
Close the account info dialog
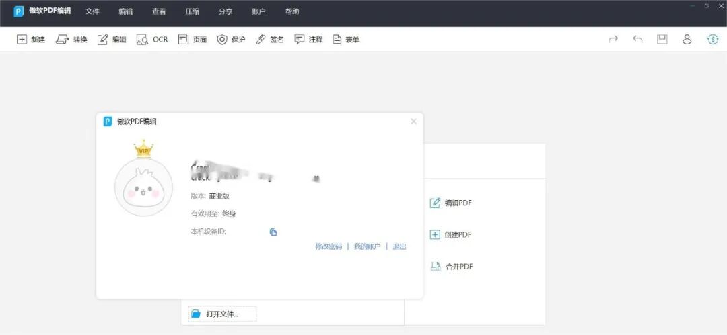click(x=413, y=122)
